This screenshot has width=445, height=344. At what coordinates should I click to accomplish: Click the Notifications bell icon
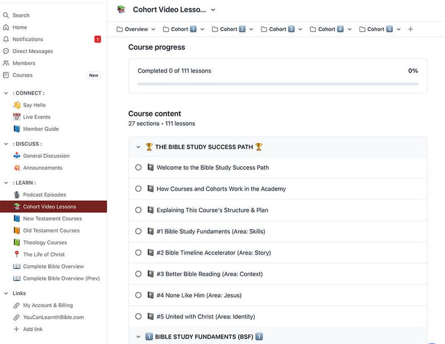click(x=6, y=39)
